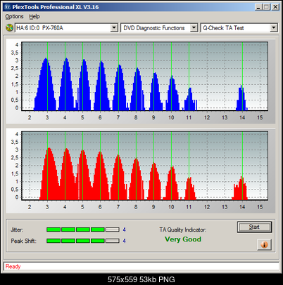The width and height of the screenshot is (283, 285).
Task: Click the Ready status bar field
Action: pyautogui.click(x=141, y=266)
